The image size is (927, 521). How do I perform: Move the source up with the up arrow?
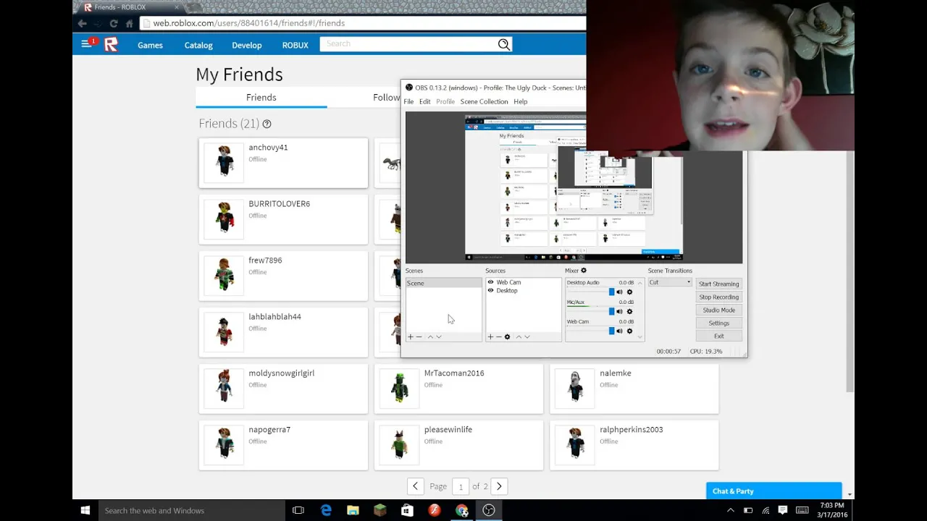click(519, 337)
